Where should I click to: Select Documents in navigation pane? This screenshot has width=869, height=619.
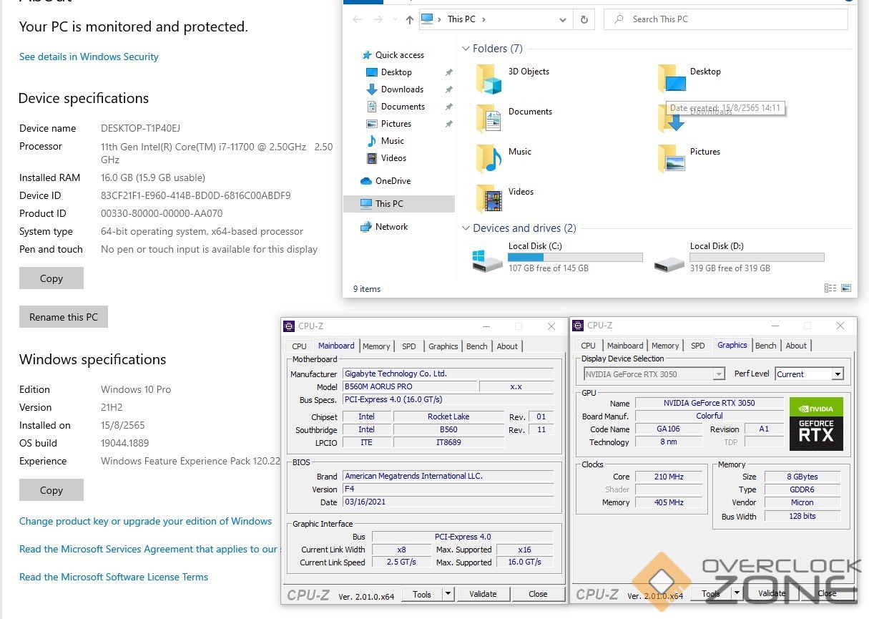pos(402,107)
